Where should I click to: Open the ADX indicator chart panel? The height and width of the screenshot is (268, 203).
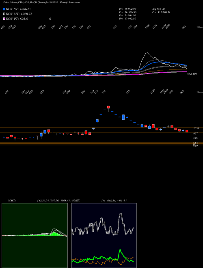104,236
